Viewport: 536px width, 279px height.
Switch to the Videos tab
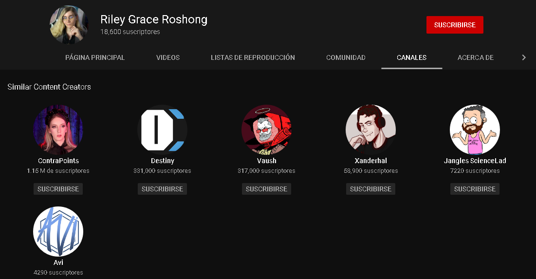[168, 57]
